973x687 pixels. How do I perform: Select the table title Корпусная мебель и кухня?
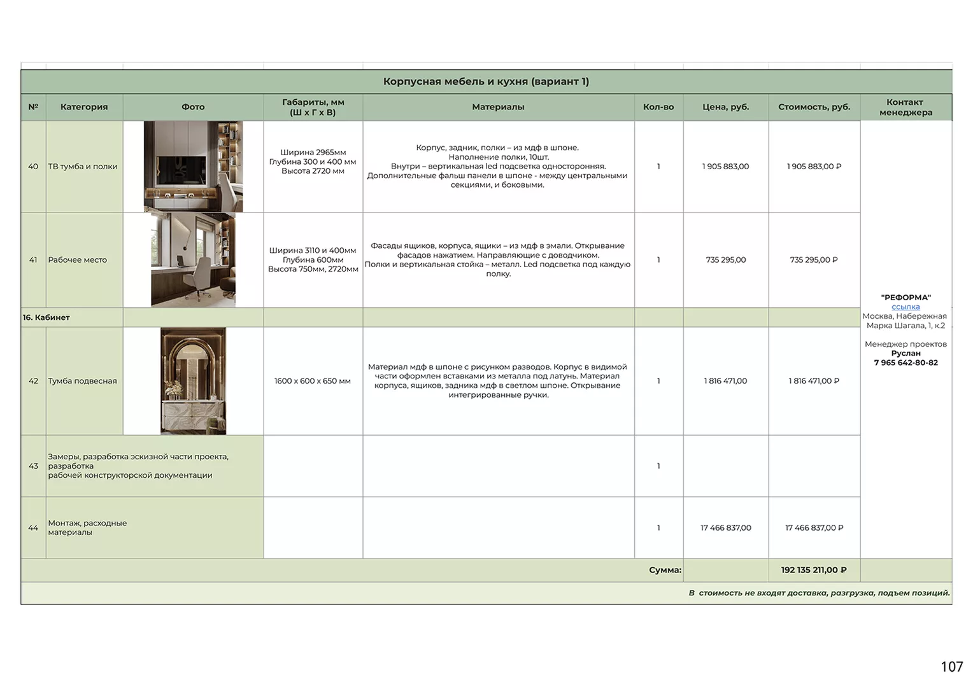click(x=486, y=81)
